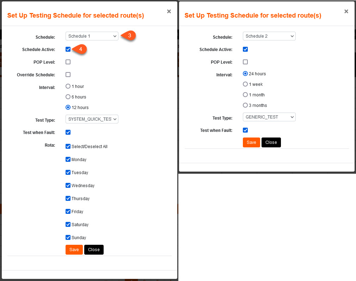Expand the SYSTEM_QUICK_TEST Test Type dropdown

92,119
